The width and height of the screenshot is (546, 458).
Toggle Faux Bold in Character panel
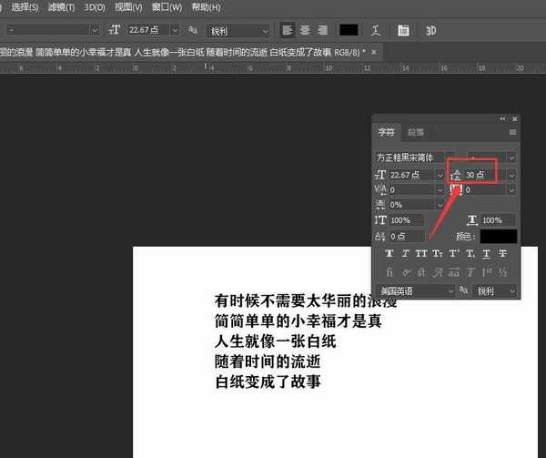point(389,254)
